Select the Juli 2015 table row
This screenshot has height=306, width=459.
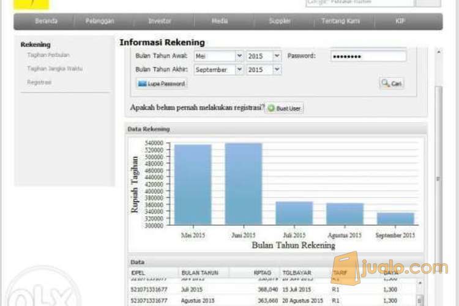pyautogui.click(x=272, y=289)
